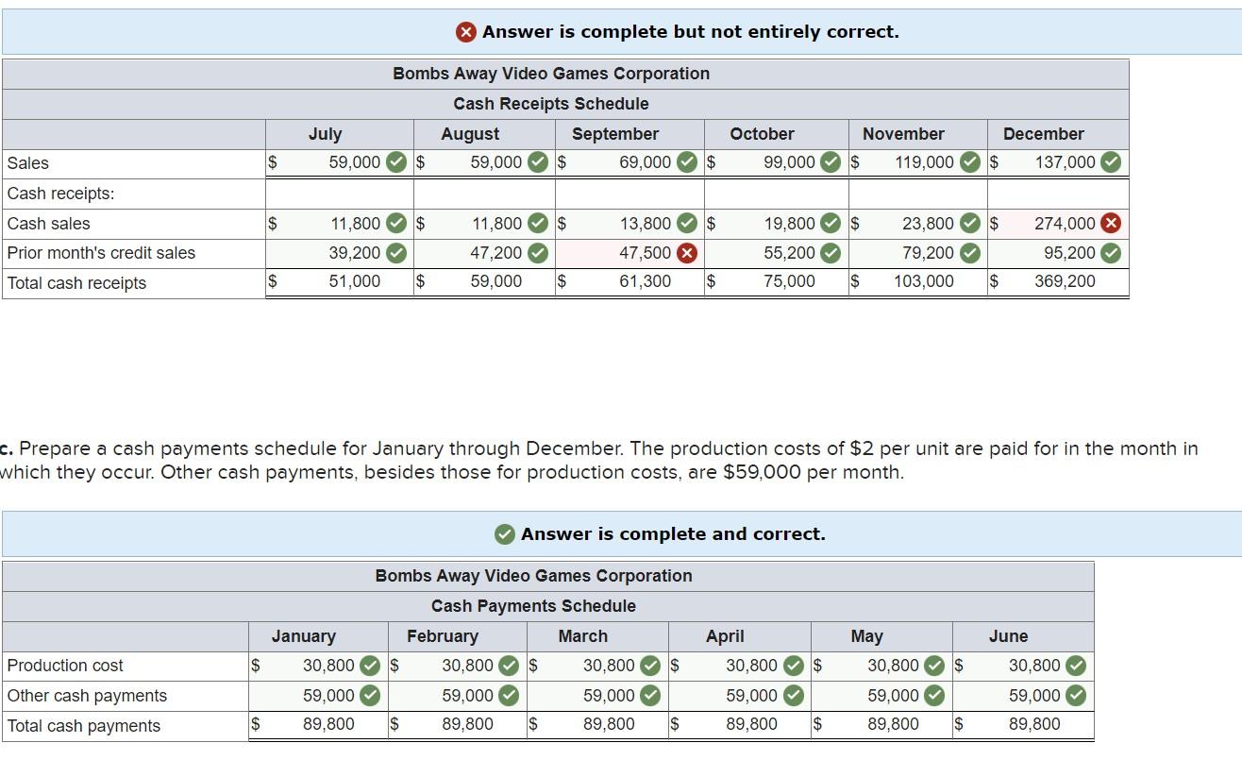Viewport: 1242px width, 760px height.
Task: Click the green check next to August cash sales 11,800
Action: [x=537, y=224]
